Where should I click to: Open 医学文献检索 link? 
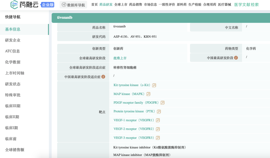tap(246, 5)
